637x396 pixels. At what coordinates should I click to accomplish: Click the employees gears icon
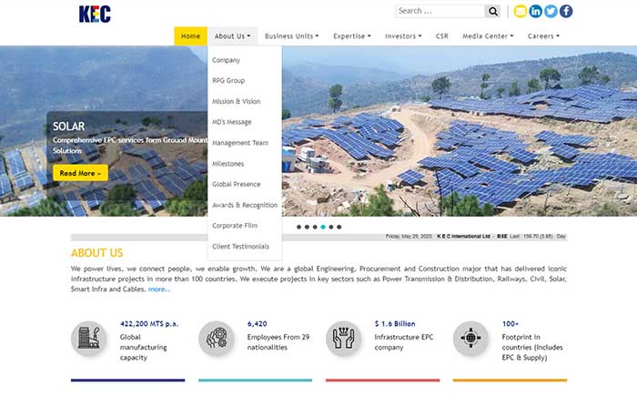(x=217, y=339)
